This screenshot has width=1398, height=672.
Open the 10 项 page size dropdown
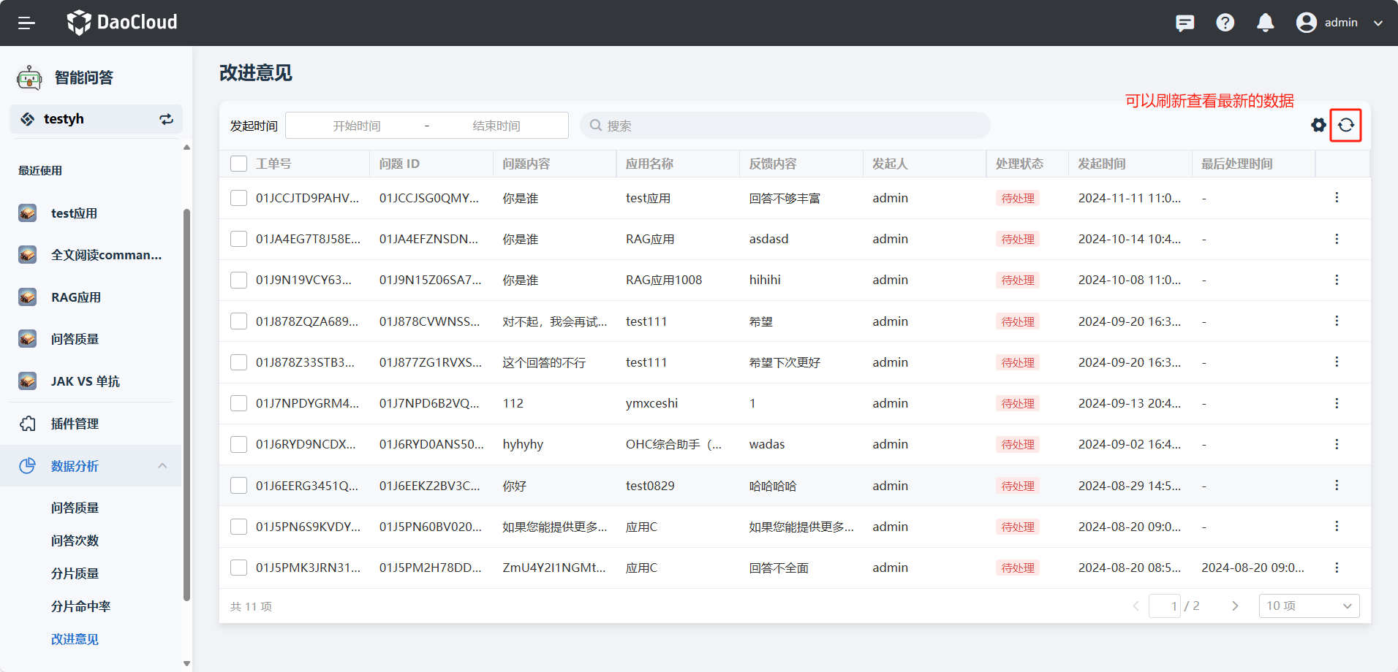[1308, 606]
